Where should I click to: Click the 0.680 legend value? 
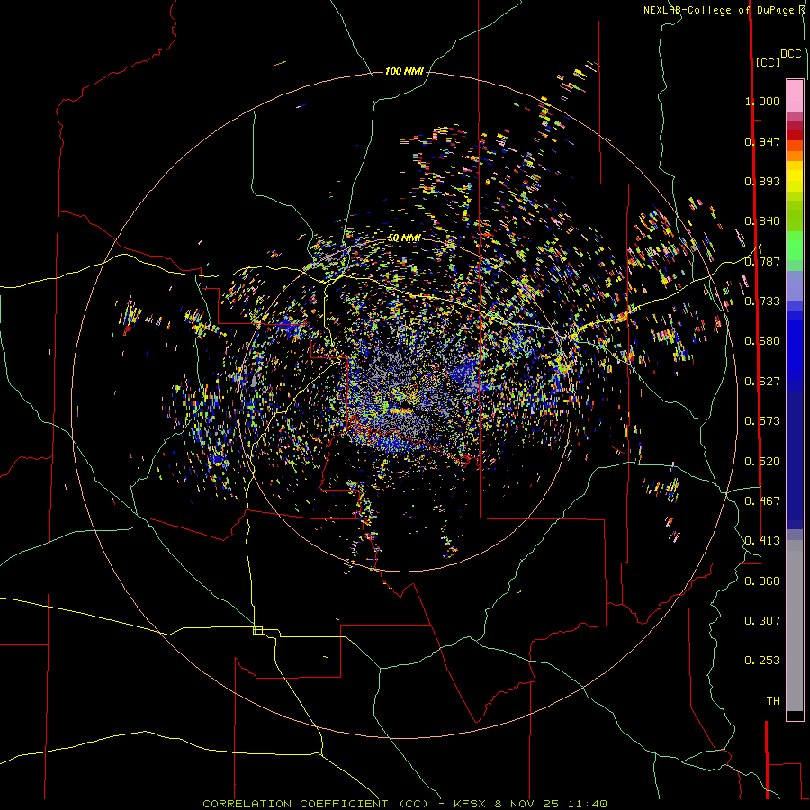pyautogui.click(x=762, y=341)
